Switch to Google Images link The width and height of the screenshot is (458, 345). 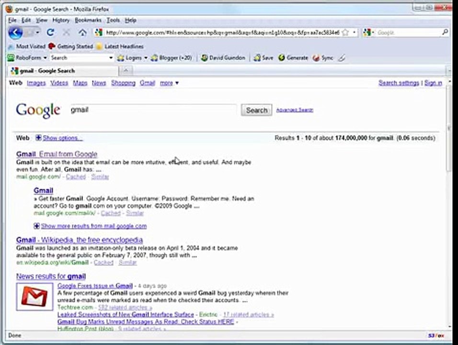tap(36, 83)
